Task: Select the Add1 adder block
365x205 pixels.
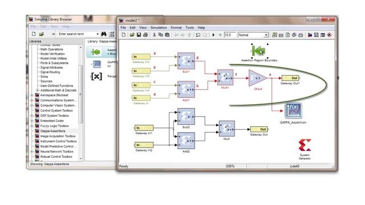Action: click(186, 89)
